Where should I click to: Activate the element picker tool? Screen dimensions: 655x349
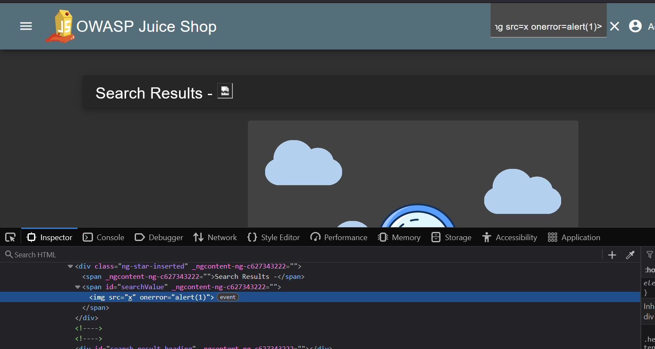click(x=10, y=237)
